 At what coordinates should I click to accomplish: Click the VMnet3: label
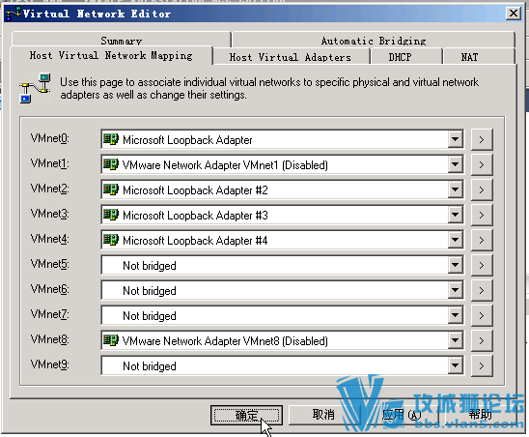pyautogui.click(x=49, y=214)
